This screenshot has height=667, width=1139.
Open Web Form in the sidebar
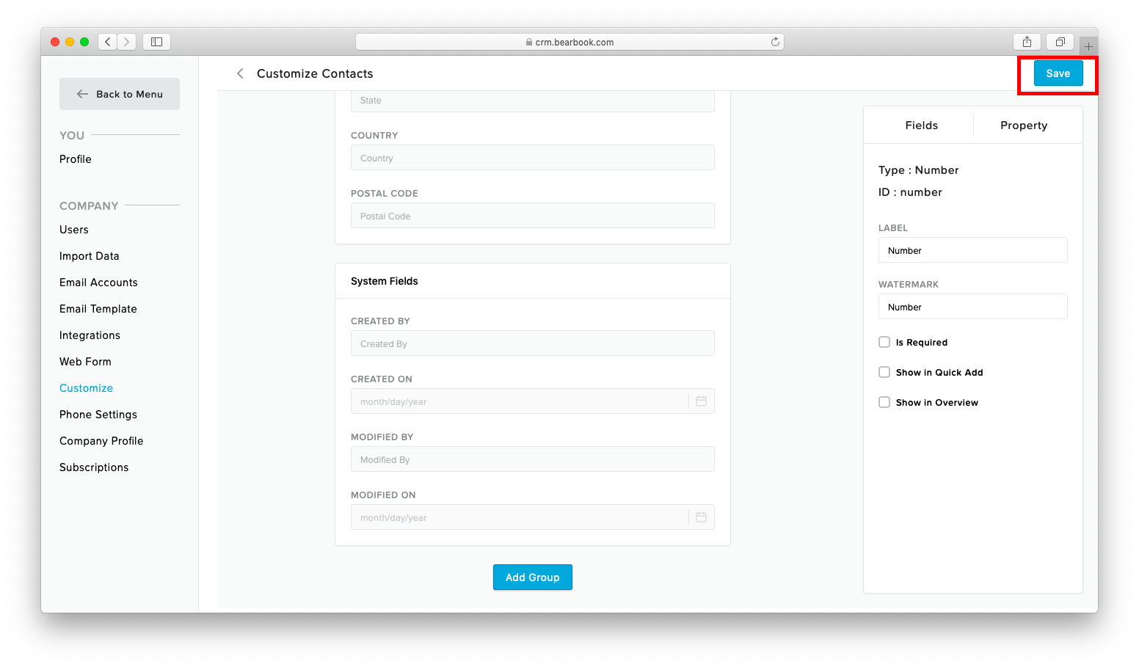tap(85, 362)
